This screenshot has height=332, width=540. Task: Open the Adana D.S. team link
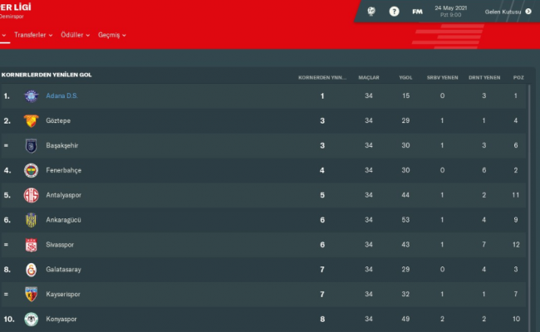[x=62, y=96]
